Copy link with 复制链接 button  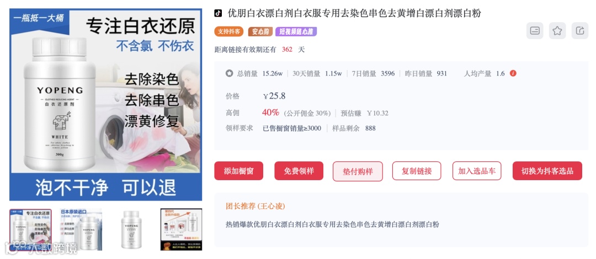click(x=417, y=171)
